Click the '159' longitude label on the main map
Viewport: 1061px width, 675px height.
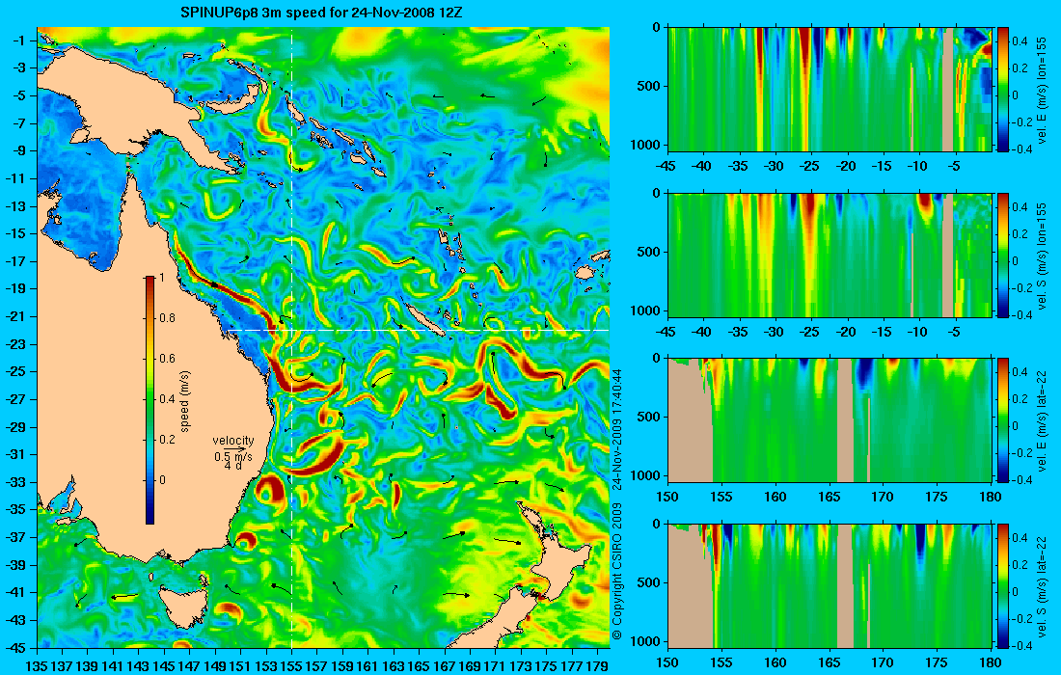coord(342,665)
